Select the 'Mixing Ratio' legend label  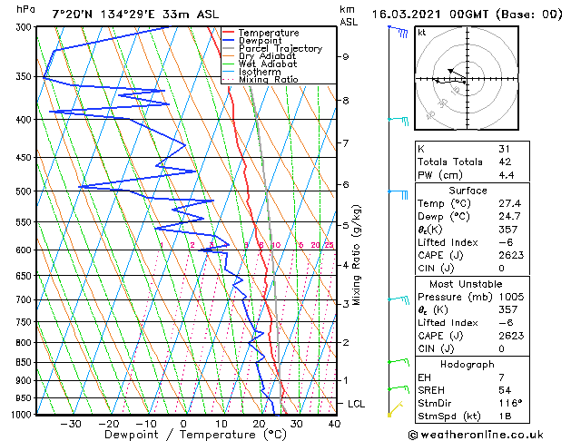[x=269, y=79]
